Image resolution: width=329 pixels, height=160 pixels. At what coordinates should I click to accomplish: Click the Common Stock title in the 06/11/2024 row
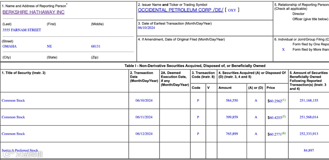13,117
